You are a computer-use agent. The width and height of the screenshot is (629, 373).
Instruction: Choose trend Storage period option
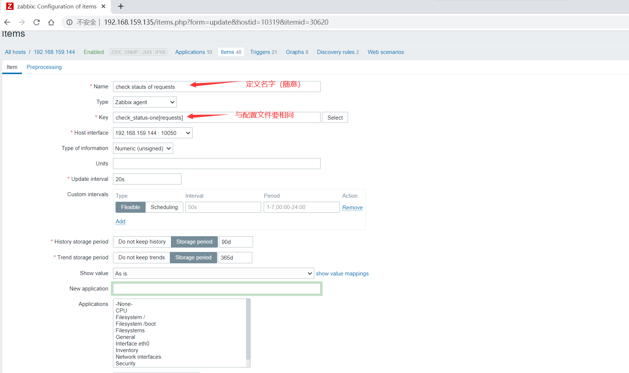[x=193, y=257]
